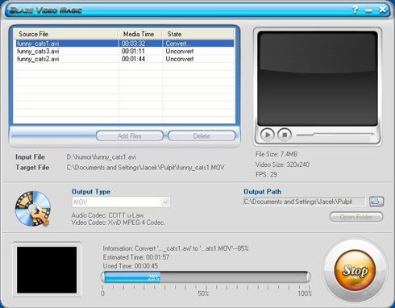Image resolution: width=395 pixels, height=308 pixels.
Task: Click the help question mark icon
Action: click(x=355, y=10)
